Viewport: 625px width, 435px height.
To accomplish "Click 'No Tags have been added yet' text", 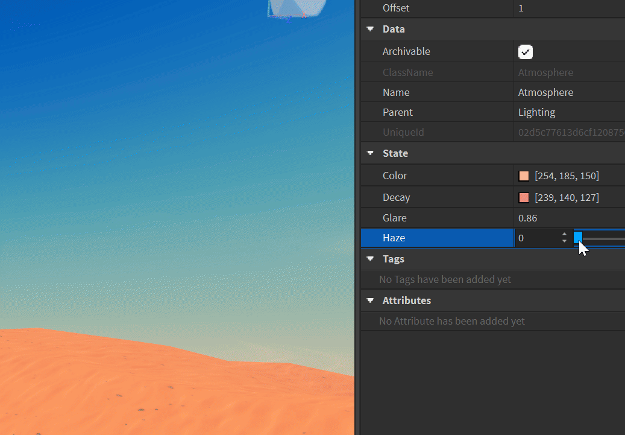I will pyautogui.click(x=445, y=279).
